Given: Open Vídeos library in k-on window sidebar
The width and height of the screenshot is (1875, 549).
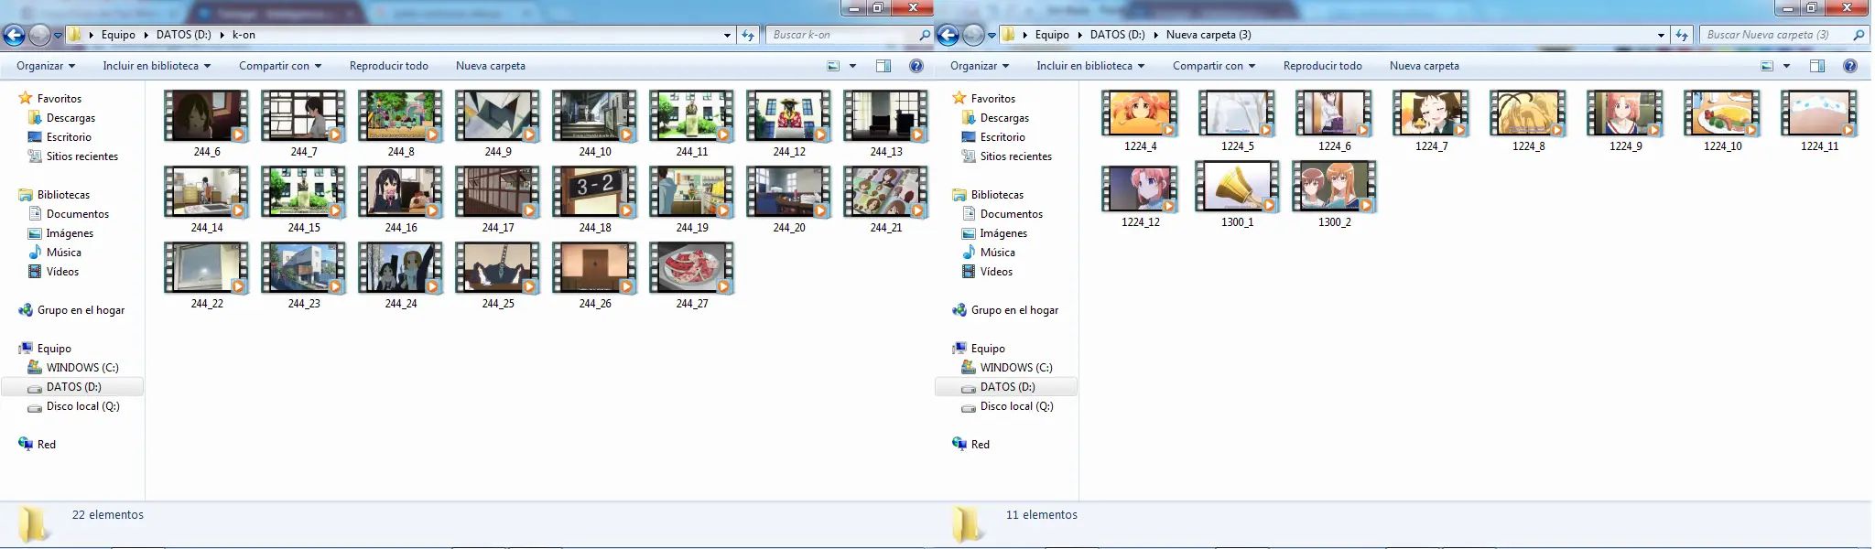Looking at the screenshot, I should tap(62, 272).
